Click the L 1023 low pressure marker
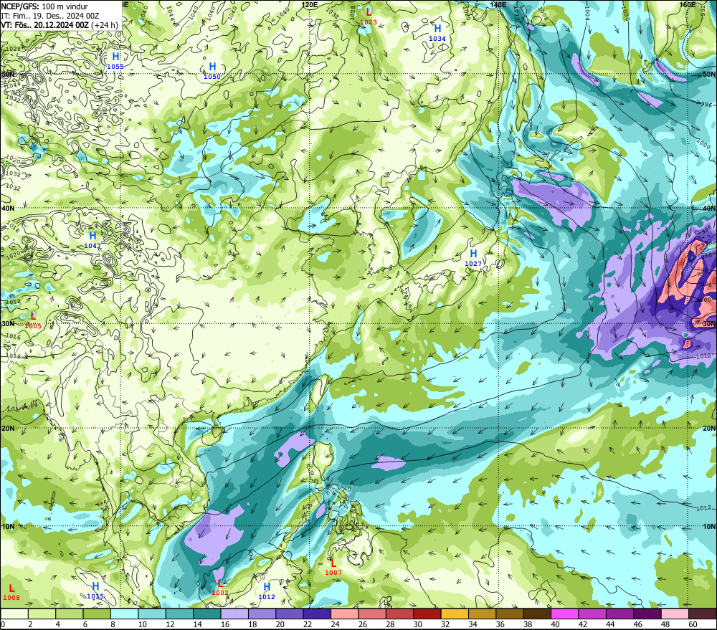This screenshot has width=717, height=630. coord(369,16)
